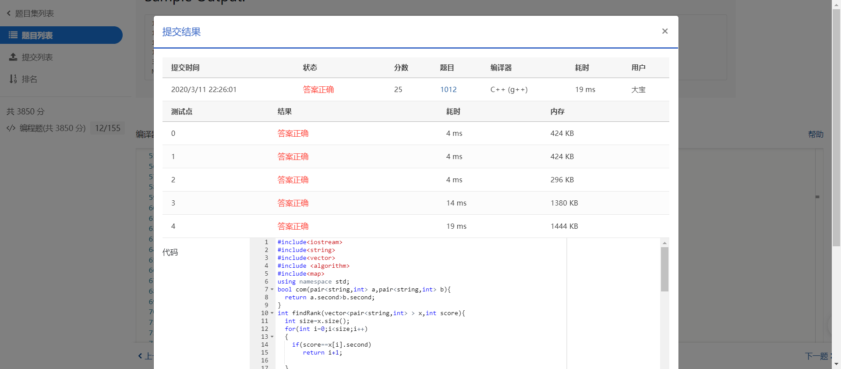Click code line return a.second>b.second;
Viewport: 841px width, 369px height.
(x=329, y=297)
